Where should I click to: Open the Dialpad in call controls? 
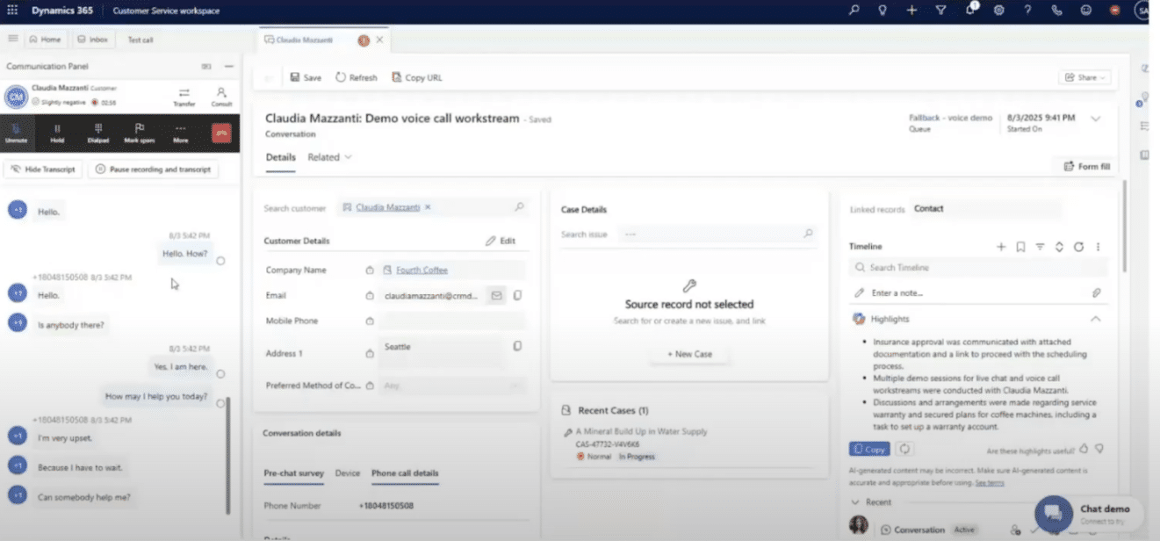(x=97, y=133)
